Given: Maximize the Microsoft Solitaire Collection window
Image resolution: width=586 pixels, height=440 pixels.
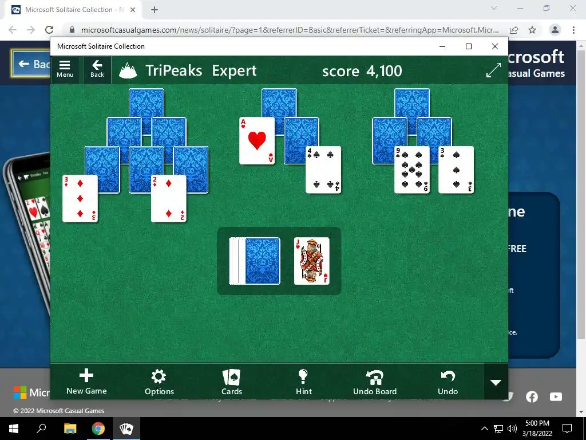Looking at the screenshot, I should click(469, 46).
